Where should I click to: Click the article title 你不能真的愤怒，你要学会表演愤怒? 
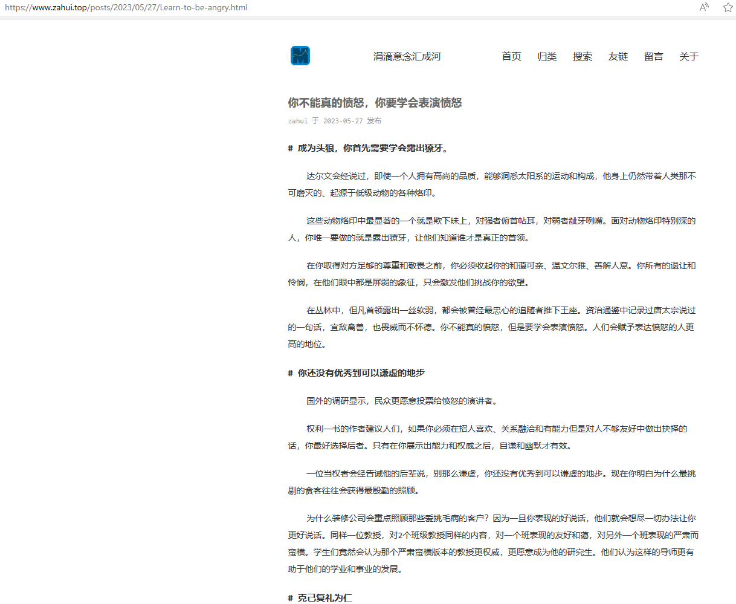pos(375,103)
